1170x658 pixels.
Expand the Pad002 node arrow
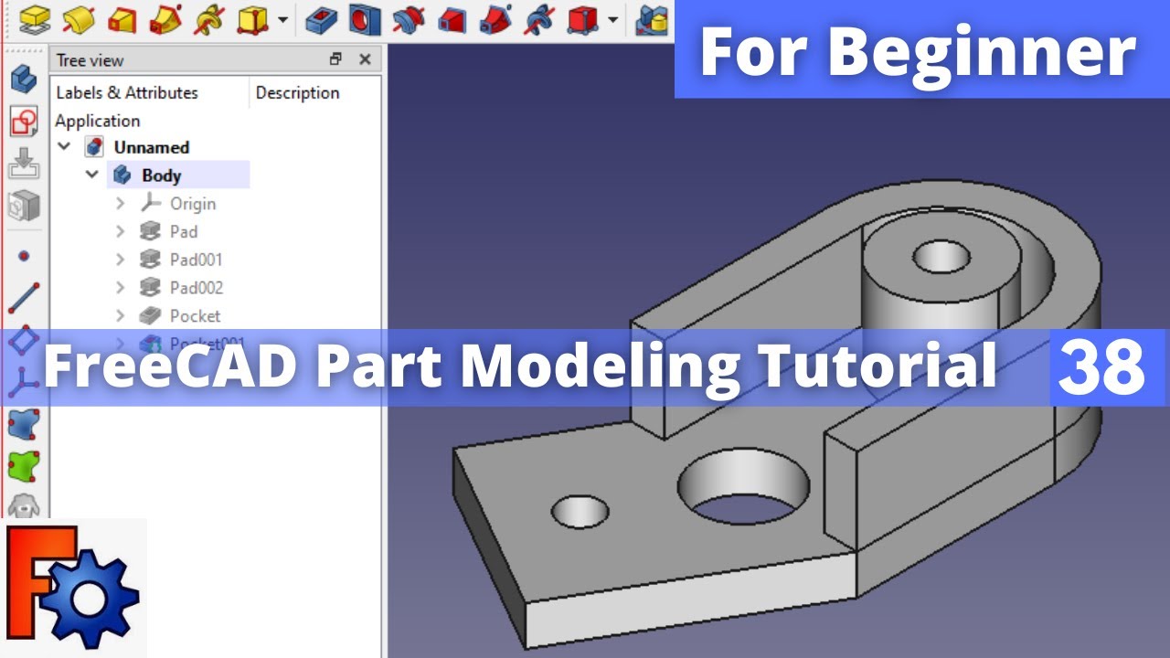pyautogui.click(x=120, y=287)
